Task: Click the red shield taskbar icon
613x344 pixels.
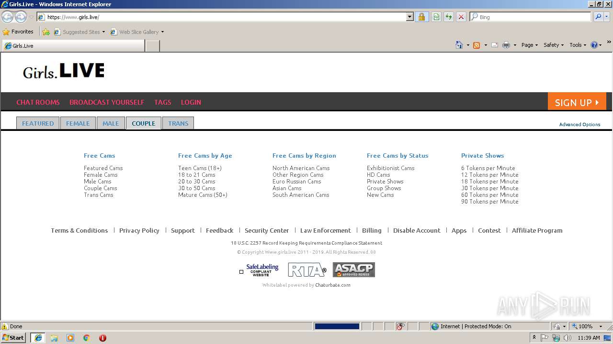Action: (102, 338)
